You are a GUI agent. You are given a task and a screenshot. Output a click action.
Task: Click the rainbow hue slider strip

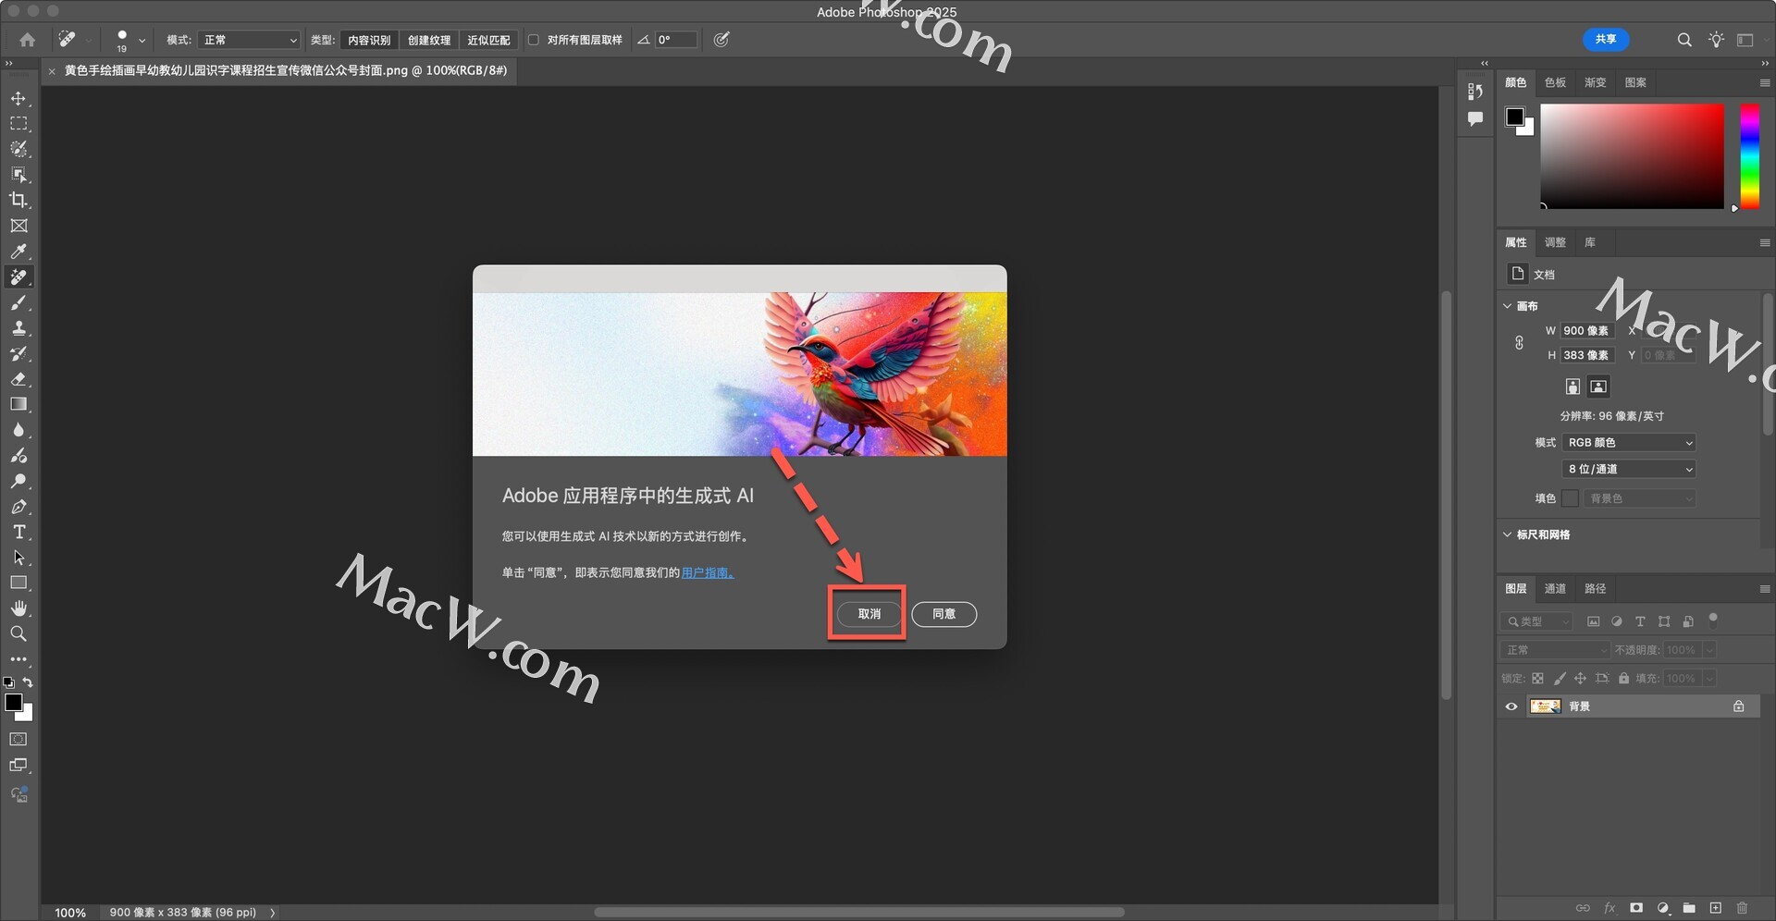[x=1750, y=156]
